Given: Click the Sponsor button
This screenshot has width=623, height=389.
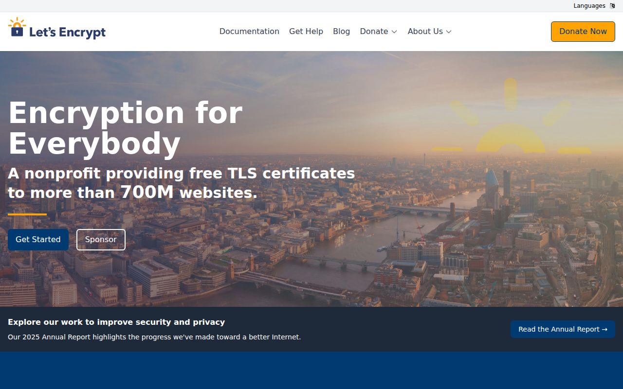Looking at the screenshot, I should (x=101, y=239).
